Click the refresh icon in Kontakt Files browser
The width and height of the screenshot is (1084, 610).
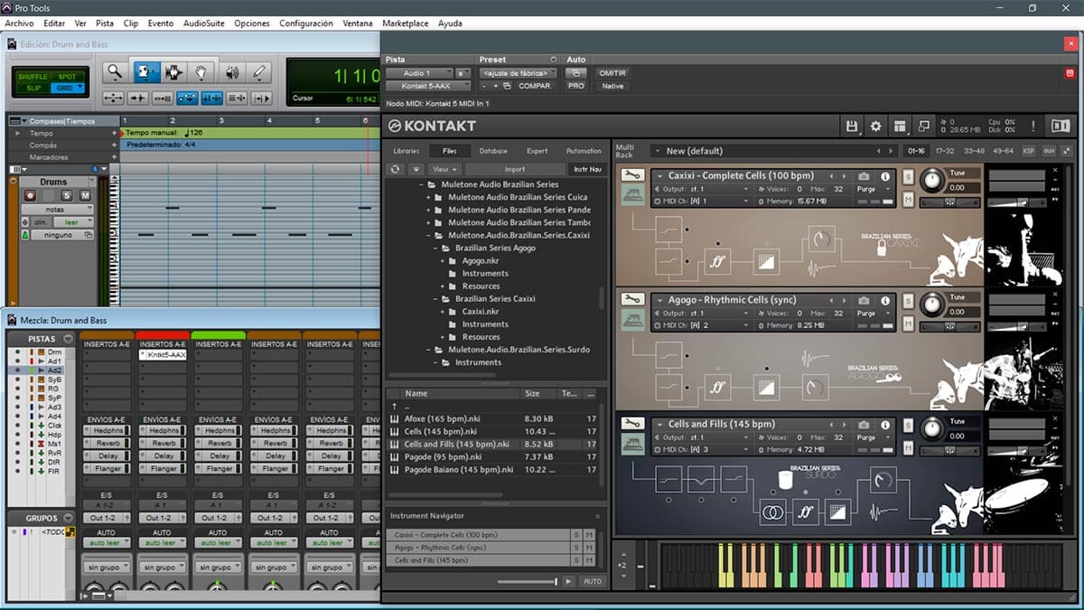(x=395, y=169)
